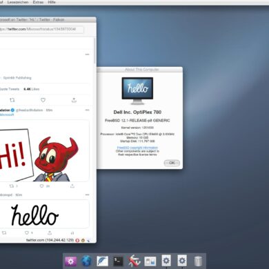Share the FreeBSD Foundation Hi! reply
This screenshot has width=269, height=269.
tap(72, 186)
